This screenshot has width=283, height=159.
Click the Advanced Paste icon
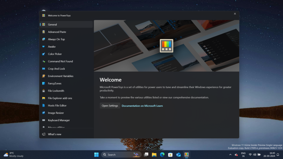tap(44, 32)
